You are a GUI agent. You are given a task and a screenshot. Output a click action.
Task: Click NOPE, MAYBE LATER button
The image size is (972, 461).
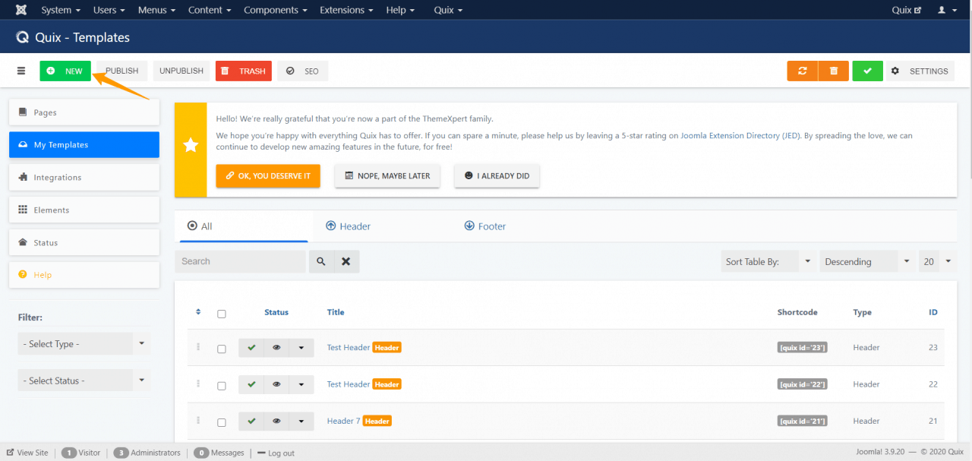tap(387, 175)
